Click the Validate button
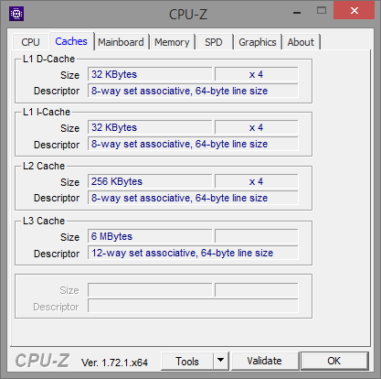The image size is (381, 379). click(x=265, y=361)
